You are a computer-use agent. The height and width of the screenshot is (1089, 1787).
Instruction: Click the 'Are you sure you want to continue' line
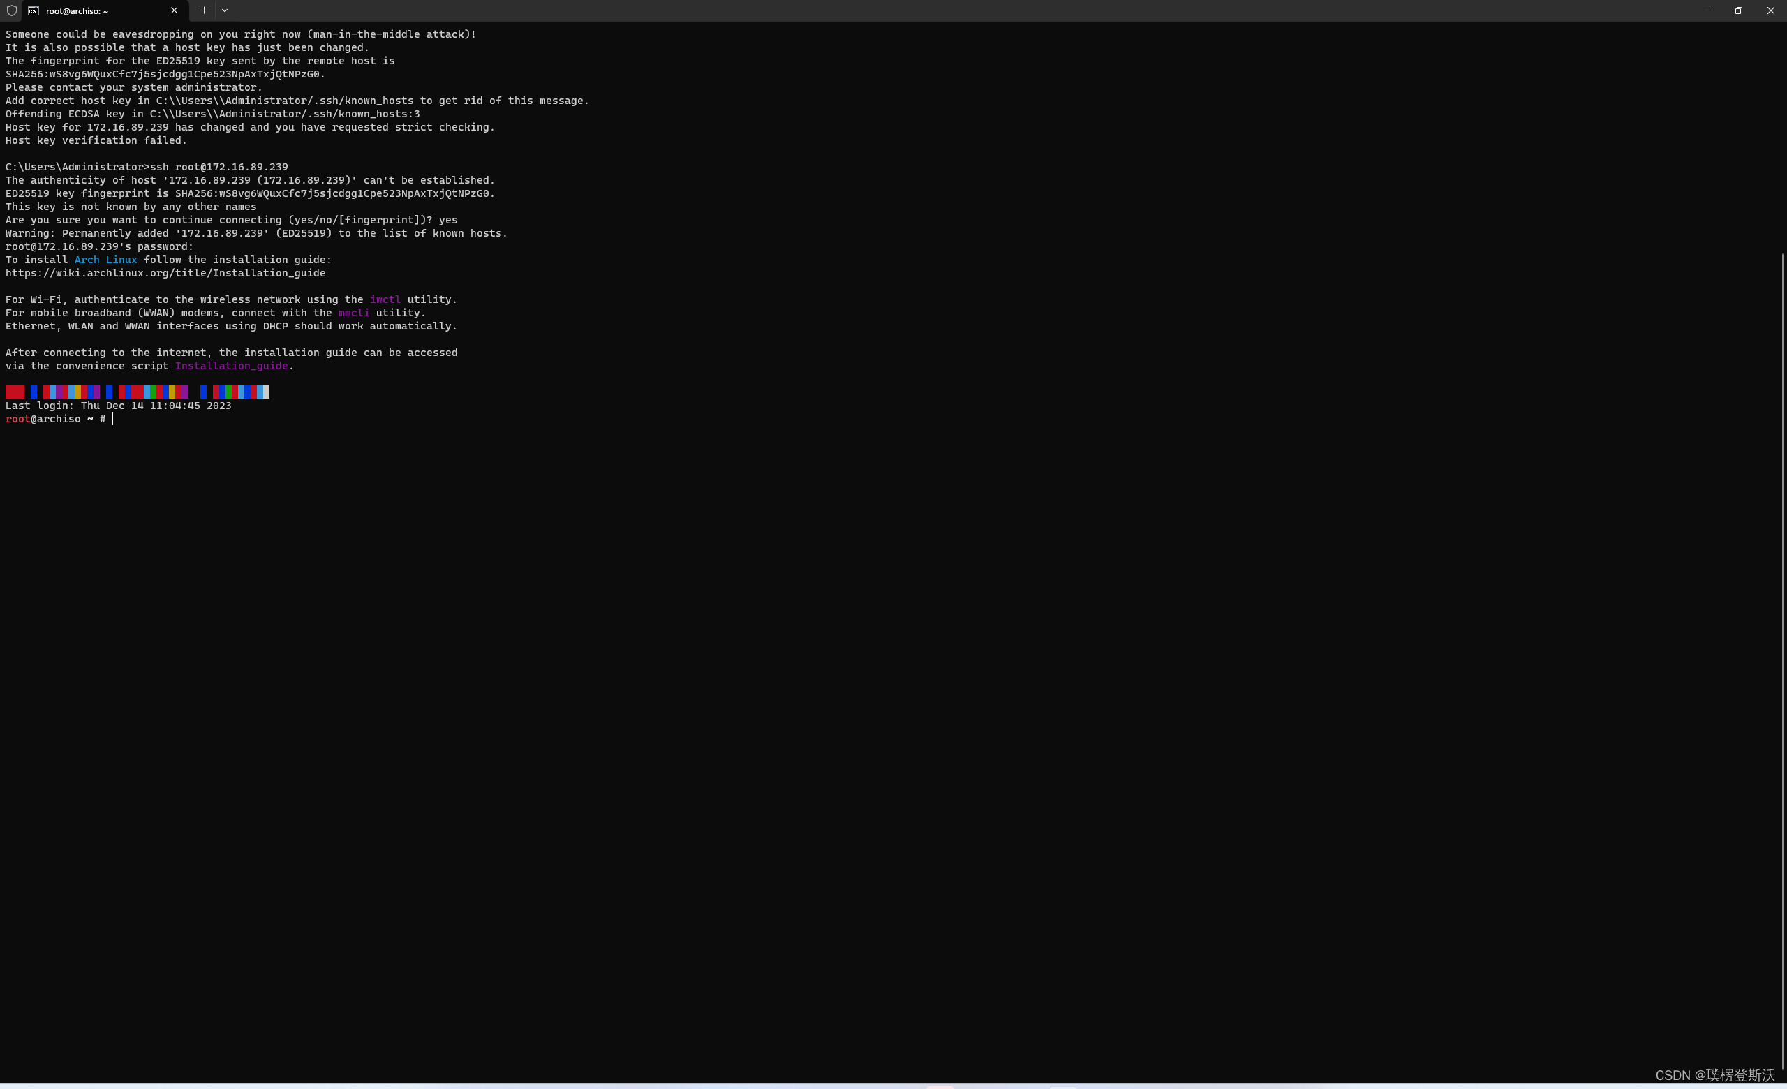click(x=231, y=221)
